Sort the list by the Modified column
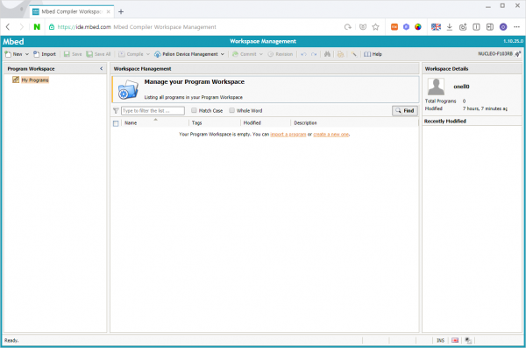The image size is (526, 348). [x=252, y=123]
